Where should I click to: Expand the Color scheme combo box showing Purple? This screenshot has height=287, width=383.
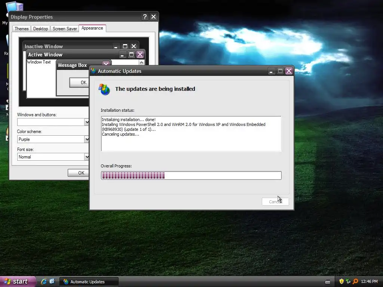tap(86, 139)
